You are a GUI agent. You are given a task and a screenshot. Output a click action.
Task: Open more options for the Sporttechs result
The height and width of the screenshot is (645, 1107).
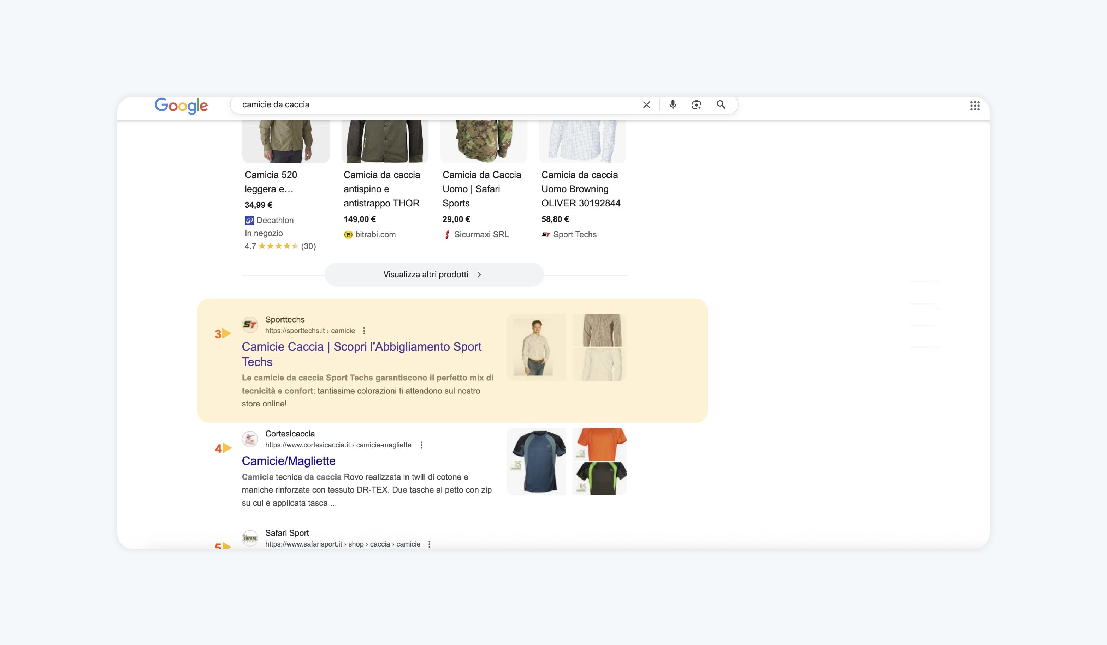click(x=364, y=331)
